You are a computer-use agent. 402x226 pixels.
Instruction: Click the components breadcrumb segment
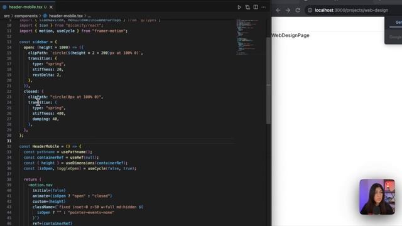(26, 16)
